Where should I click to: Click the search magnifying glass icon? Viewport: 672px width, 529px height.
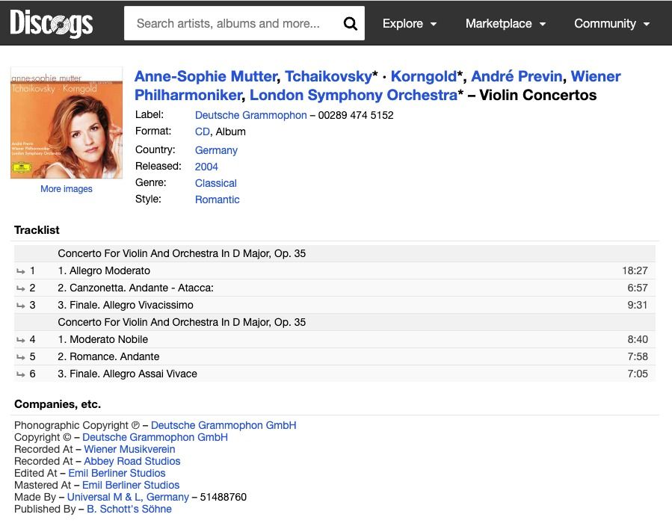click(350, 23)
